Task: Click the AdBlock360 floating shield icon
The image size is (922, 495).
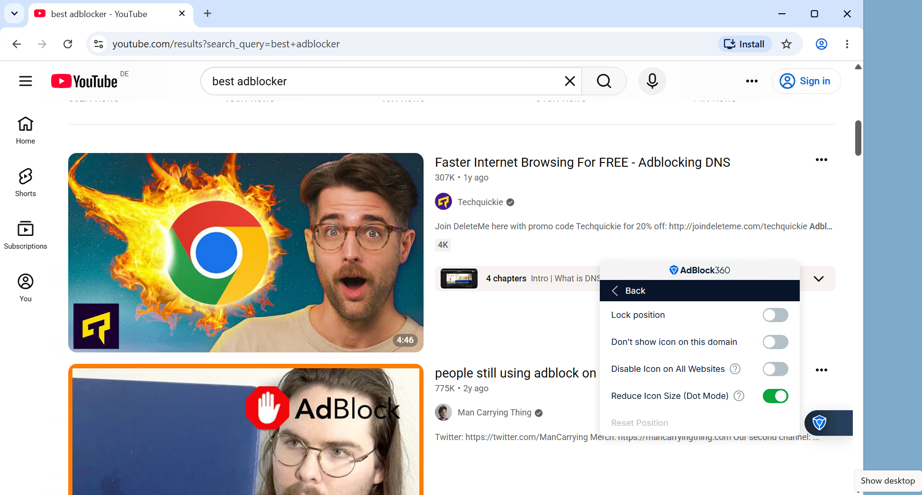Action: pos(820,423)
